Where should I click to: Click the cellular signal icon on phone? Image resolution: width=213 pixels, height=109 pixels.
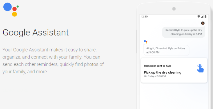pyautogui.click(x=202, y=17)
